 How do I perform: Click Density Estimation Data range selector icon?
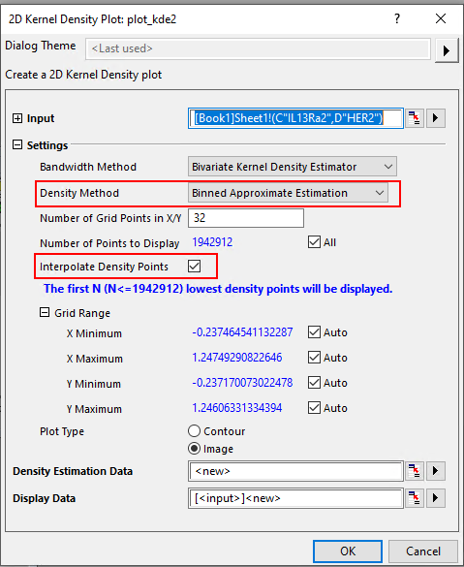click(x=415, y=471)
